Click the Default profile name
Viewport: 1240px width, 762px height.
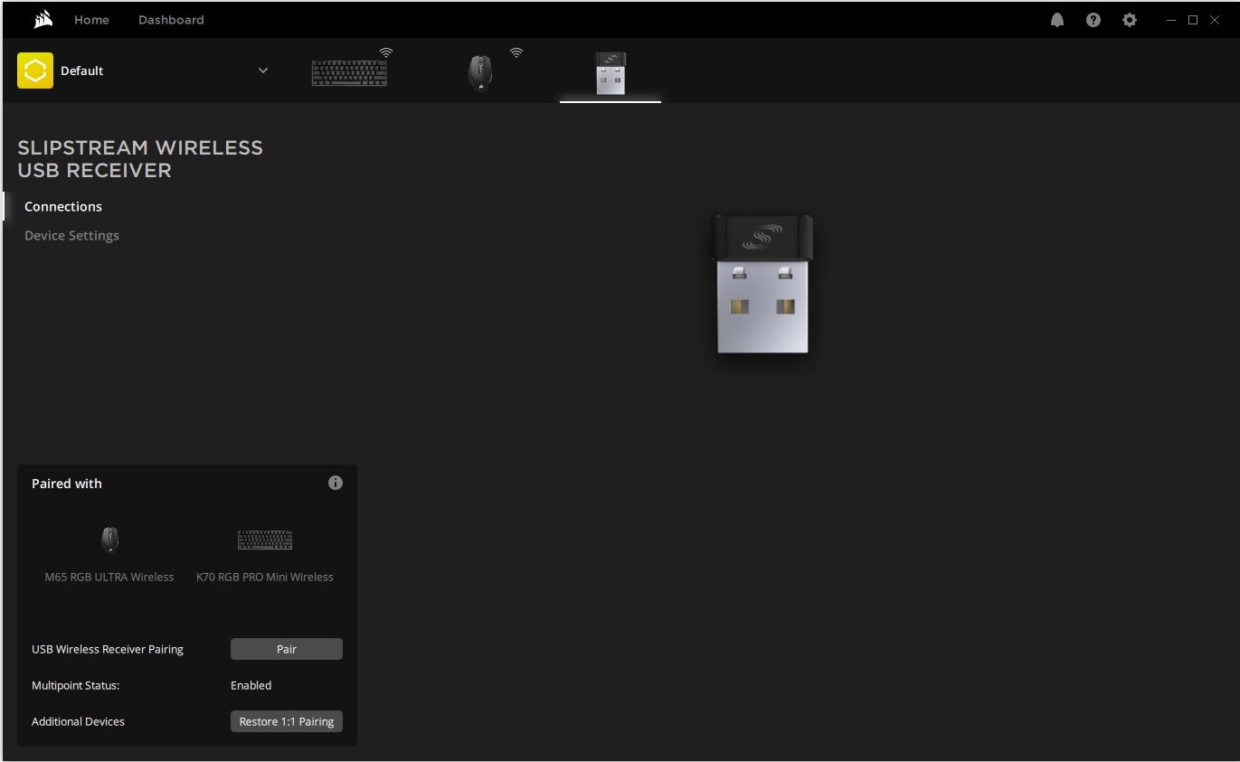point(82,71)
